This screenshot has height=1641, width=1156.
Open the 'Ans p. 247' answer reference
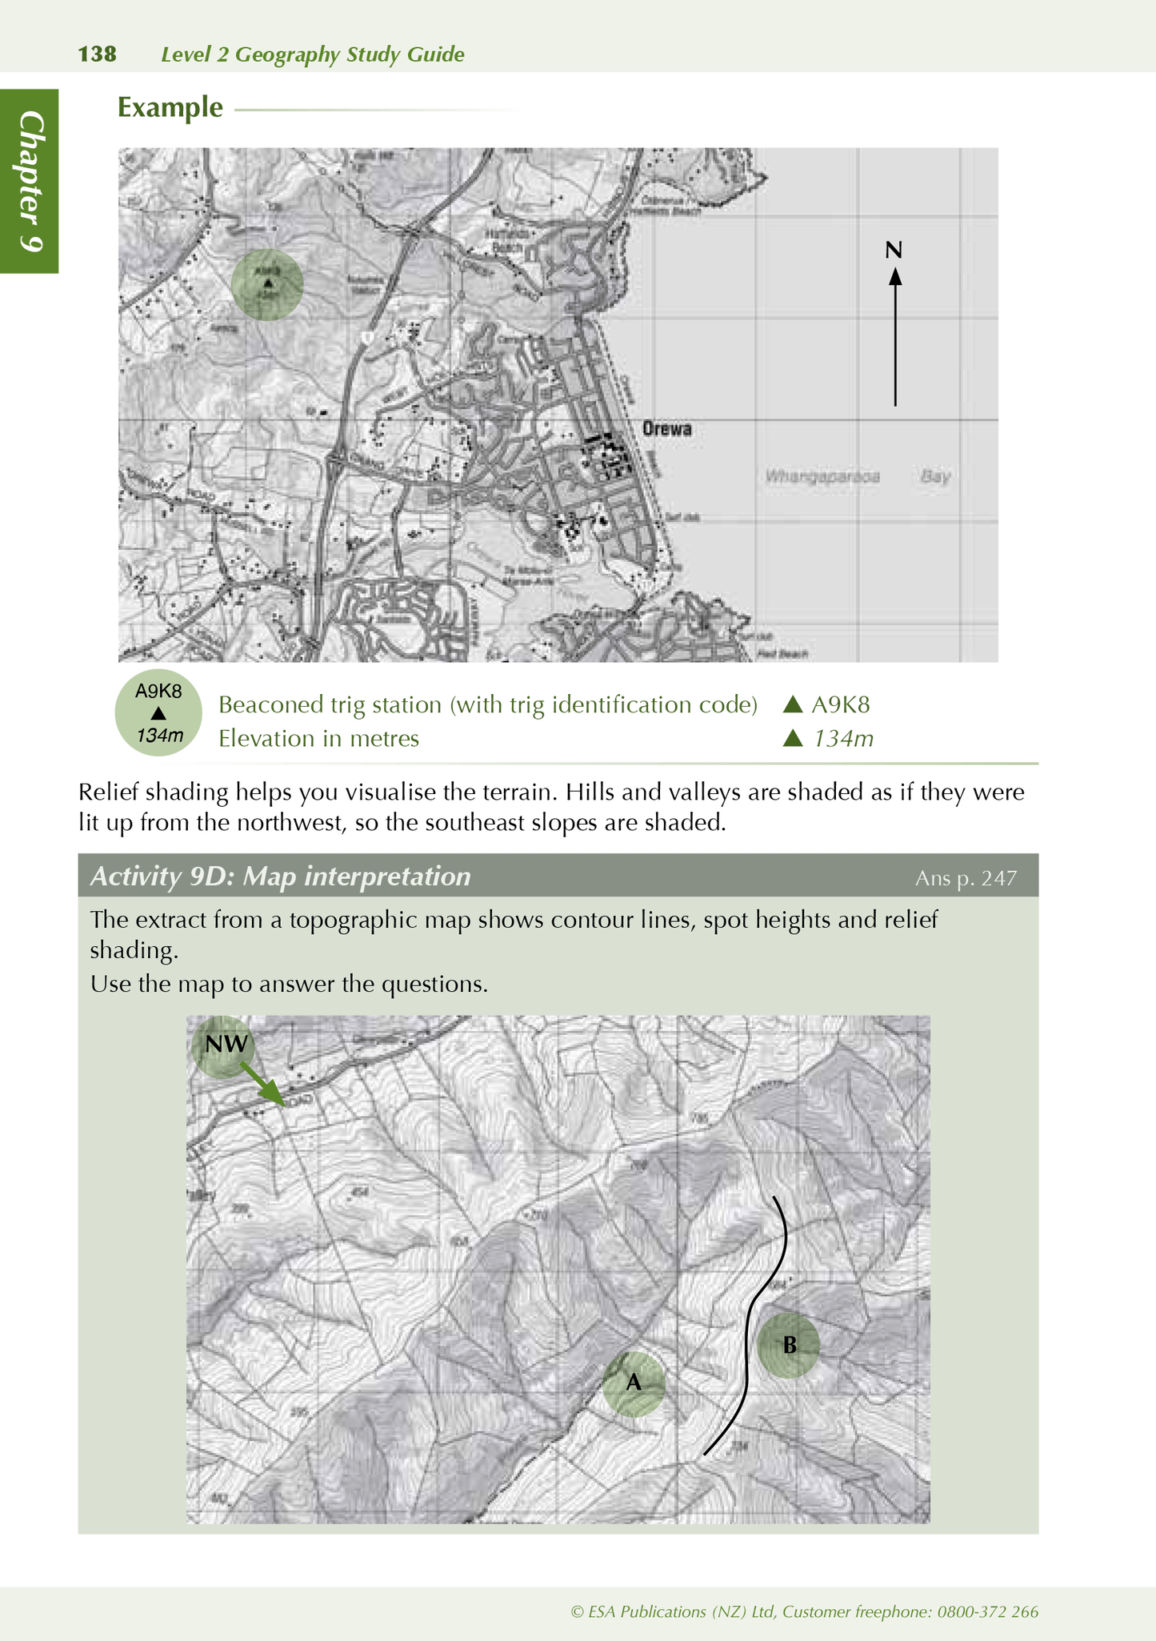coord(966,878)
